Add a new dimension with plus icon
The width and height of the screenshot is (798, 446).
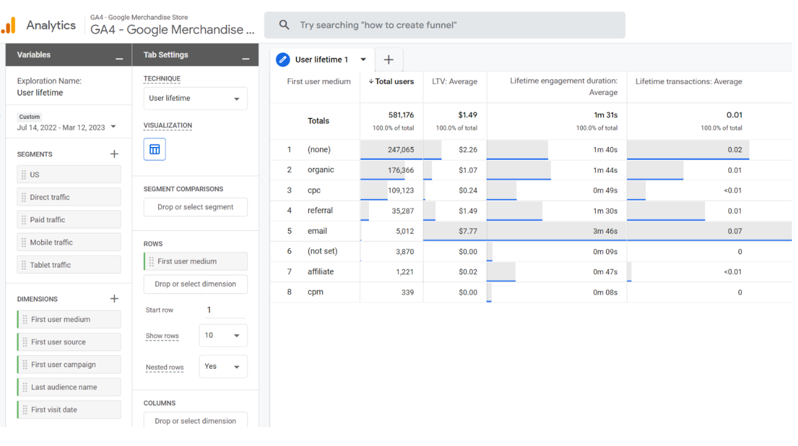click(x=114, y=298)
